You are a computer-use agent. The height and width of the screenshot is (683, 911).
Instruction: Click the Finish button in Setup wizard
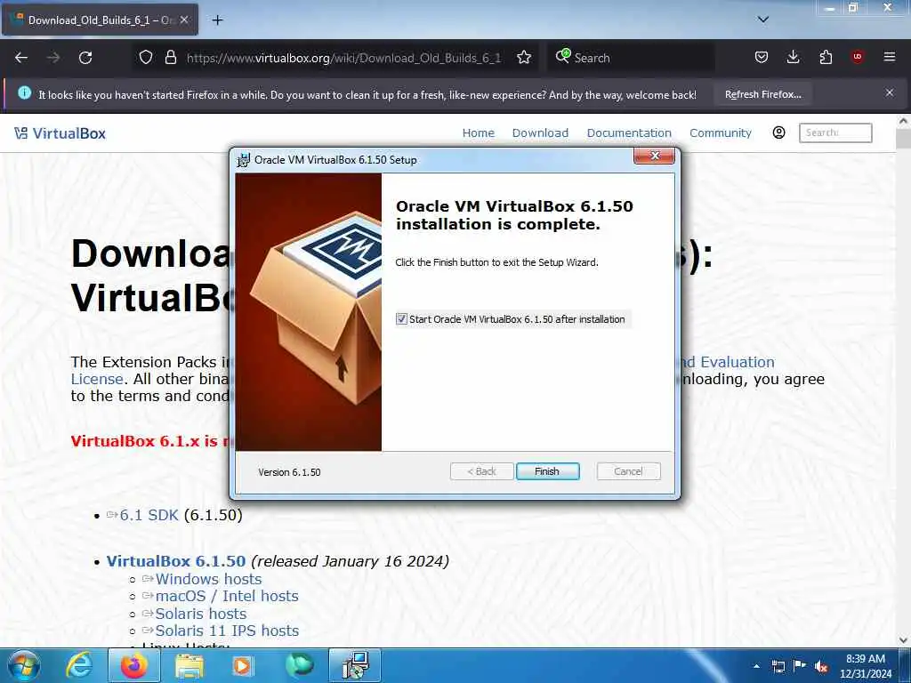(547, 471)
